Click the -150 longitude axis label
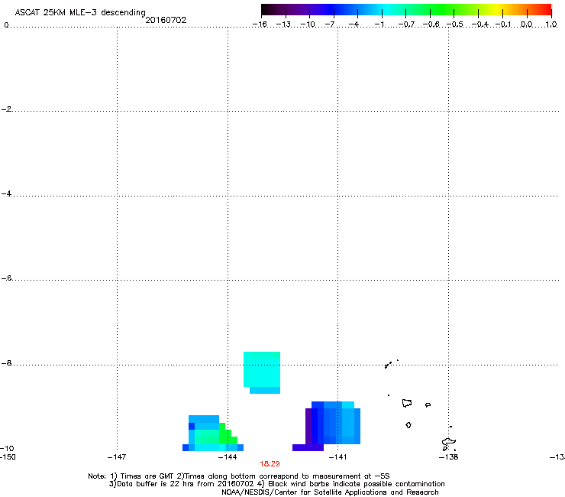Screen dimensions: 565x497 (8, 457)
